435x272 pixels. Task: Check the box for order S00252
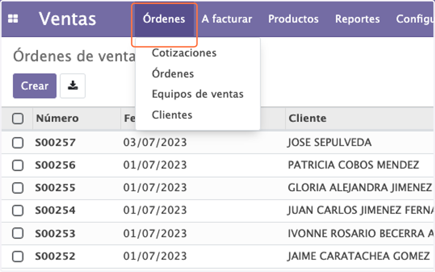[18, 256]
